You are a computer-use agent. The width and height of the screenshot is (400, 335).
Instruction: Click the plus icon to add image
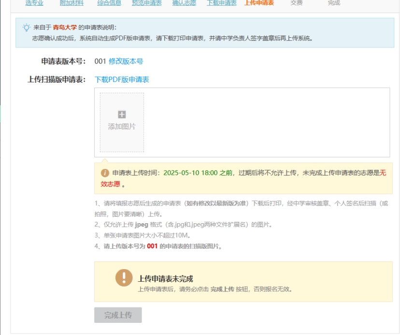click(122, 114)
